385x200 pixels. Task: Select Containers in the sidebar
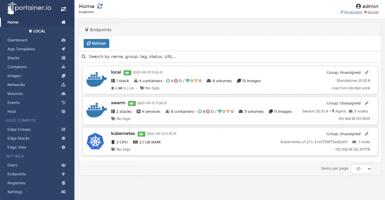point(17,67)
